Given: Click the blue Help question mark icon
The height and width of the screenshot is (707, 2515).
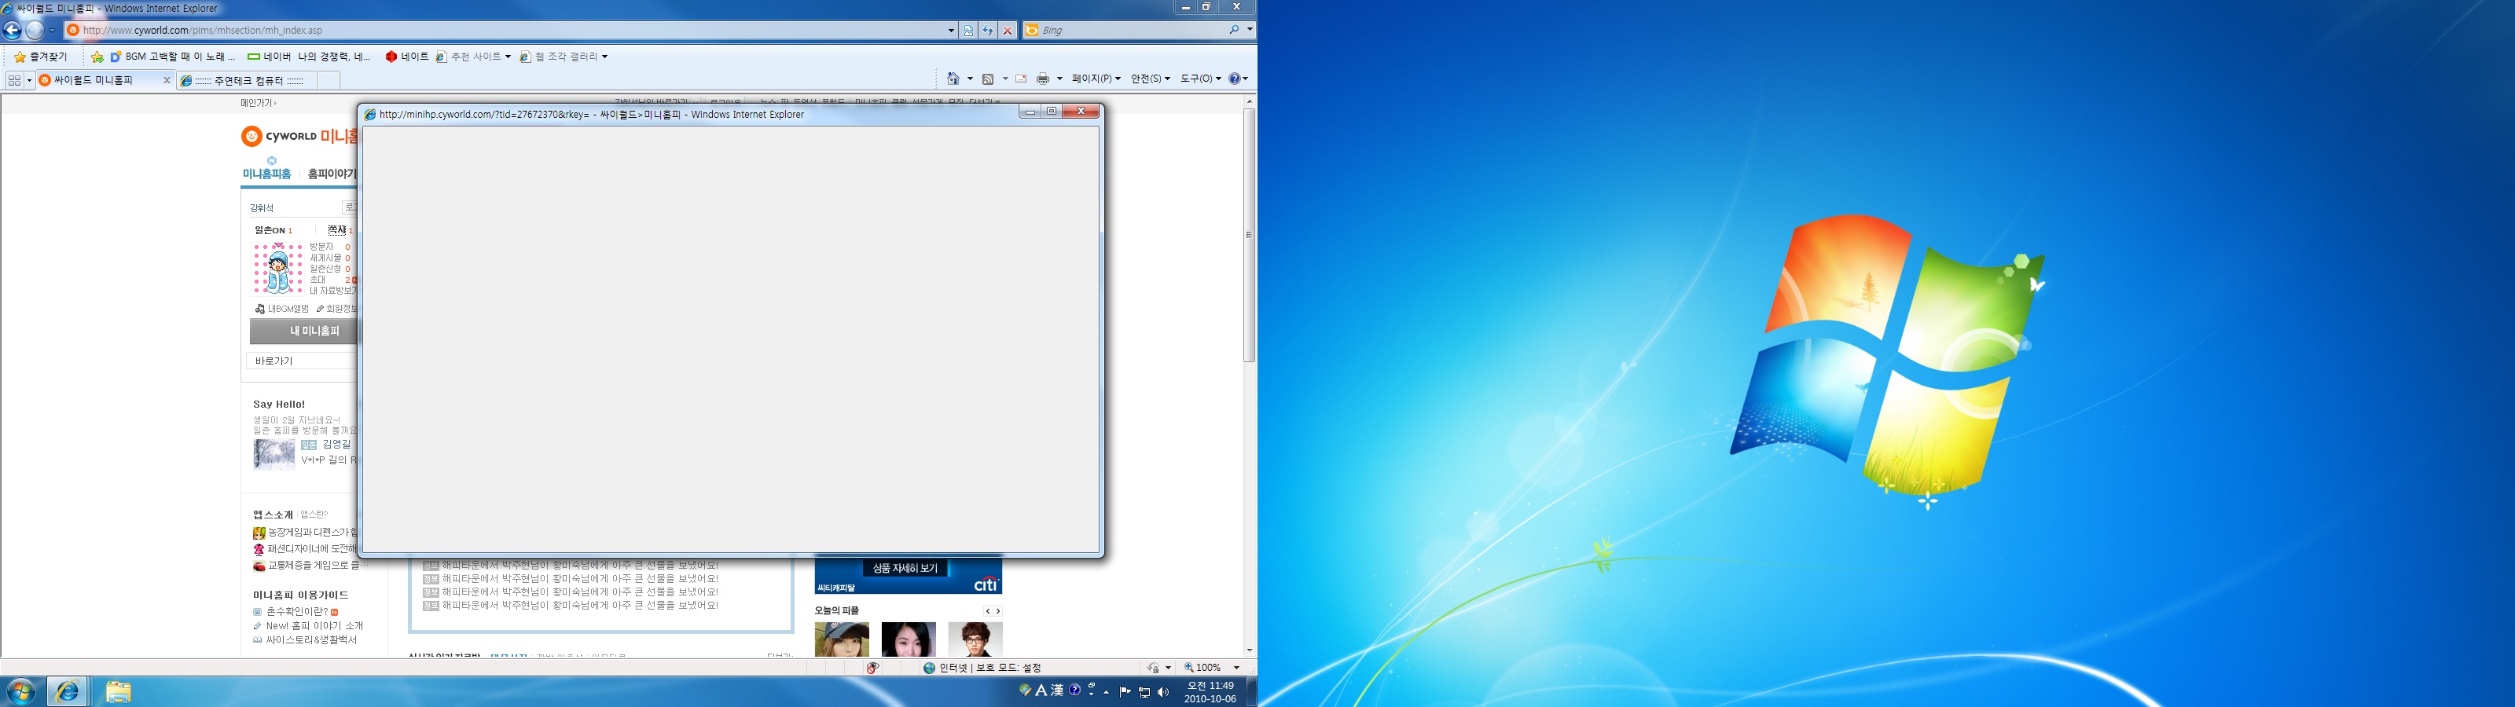Looking at the screenshot, I should coord(1235,78).
